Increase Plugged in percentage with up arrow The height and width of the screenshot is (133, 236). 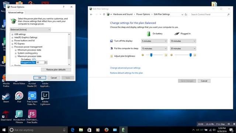[46, 62]
